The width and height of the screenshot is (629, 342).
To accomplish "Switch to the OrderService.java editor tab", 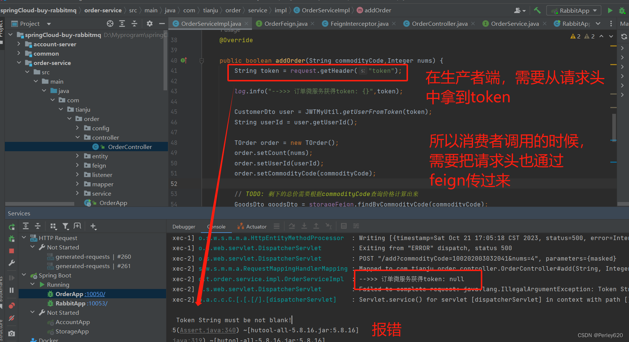I will (515, 24).
